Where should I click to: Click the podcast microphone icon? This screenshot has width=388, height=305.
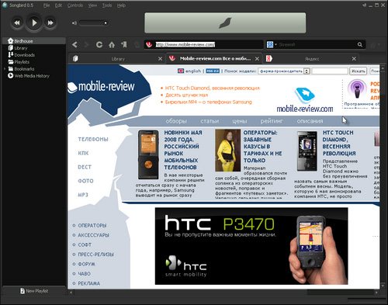[357, 89]
